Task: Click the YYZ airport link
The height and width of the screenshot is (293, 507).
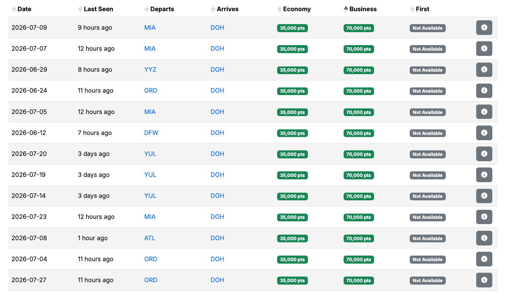Action: pyautogui.click(x=150, y=70)
